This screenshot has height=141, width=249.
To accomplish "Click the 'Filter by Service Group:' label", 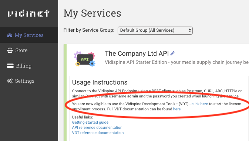I will [89, 30].
